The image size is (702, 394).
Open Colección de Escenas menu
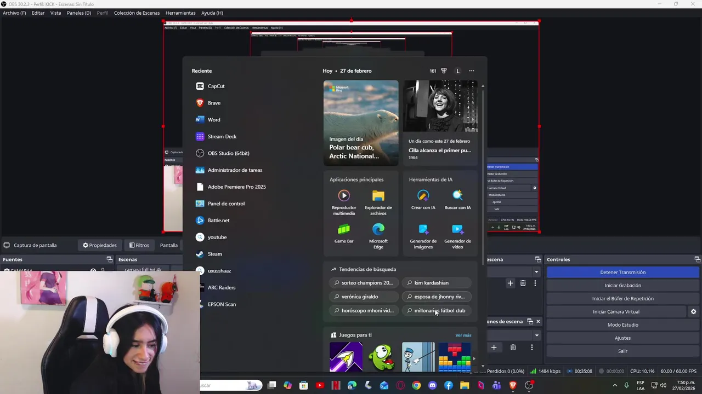[x=137, y=13]
